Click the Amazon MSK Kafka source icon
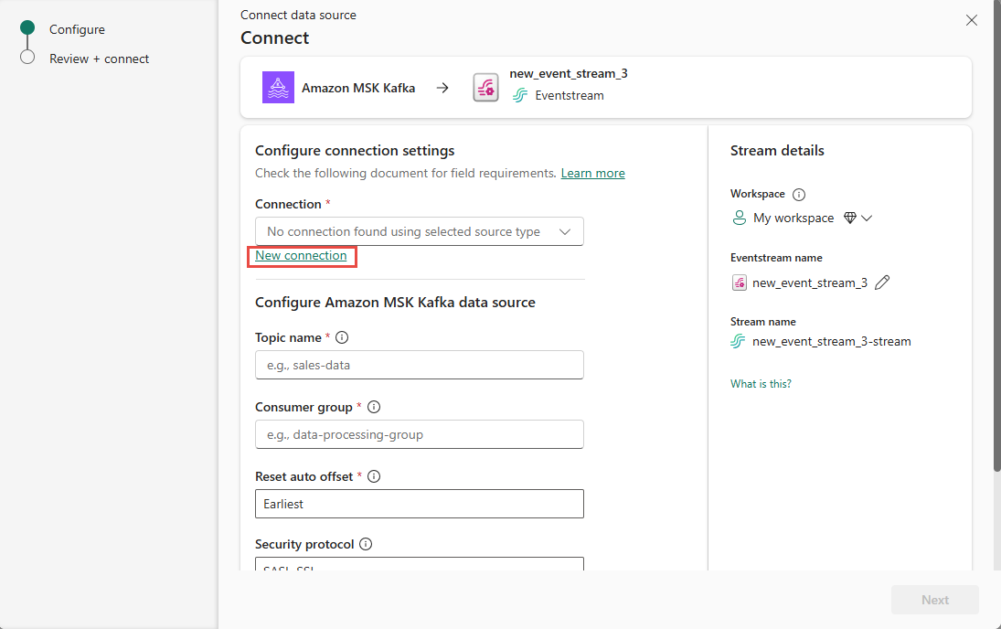This screenshot has height=629, width=1001. click(278, 88)
